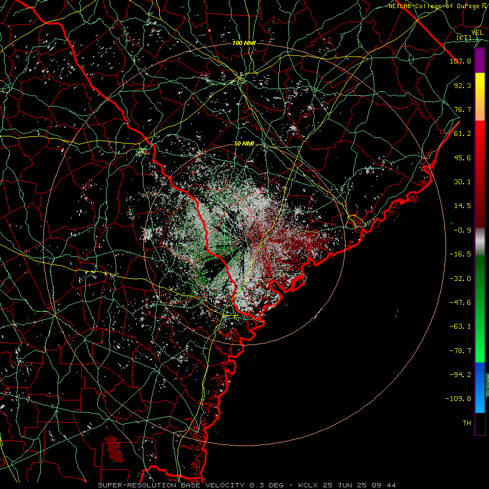Click the TH legend label

[467, 423]
